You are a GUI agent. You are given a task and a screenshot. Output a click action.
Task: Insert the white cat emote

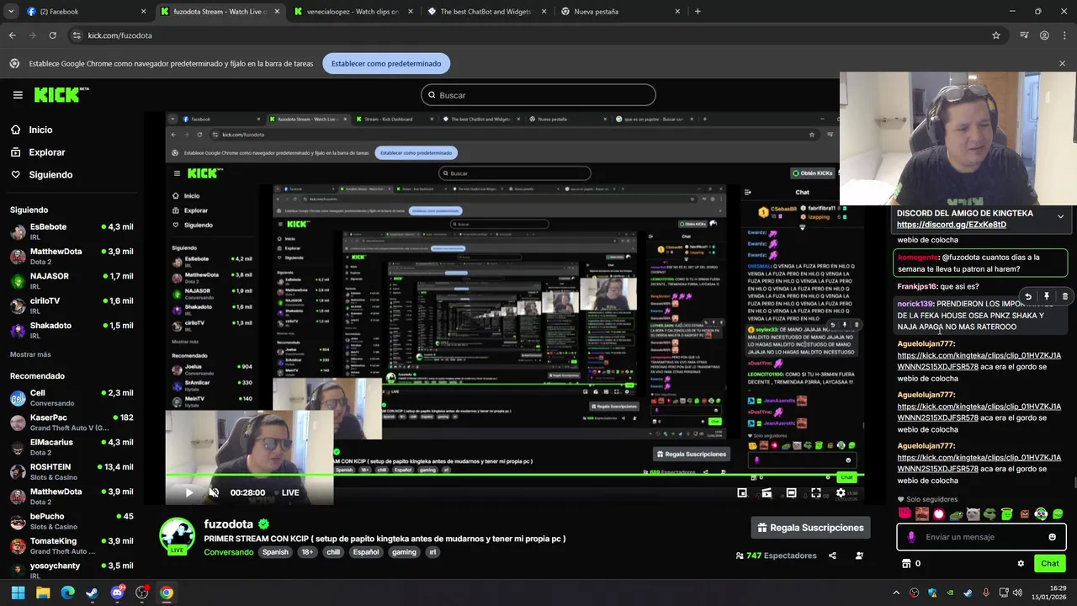[x=973, y=514]
